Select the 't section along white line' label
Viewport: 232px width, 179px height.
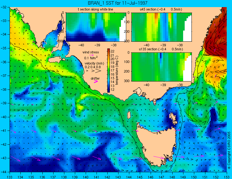click(x=96, y=9)
